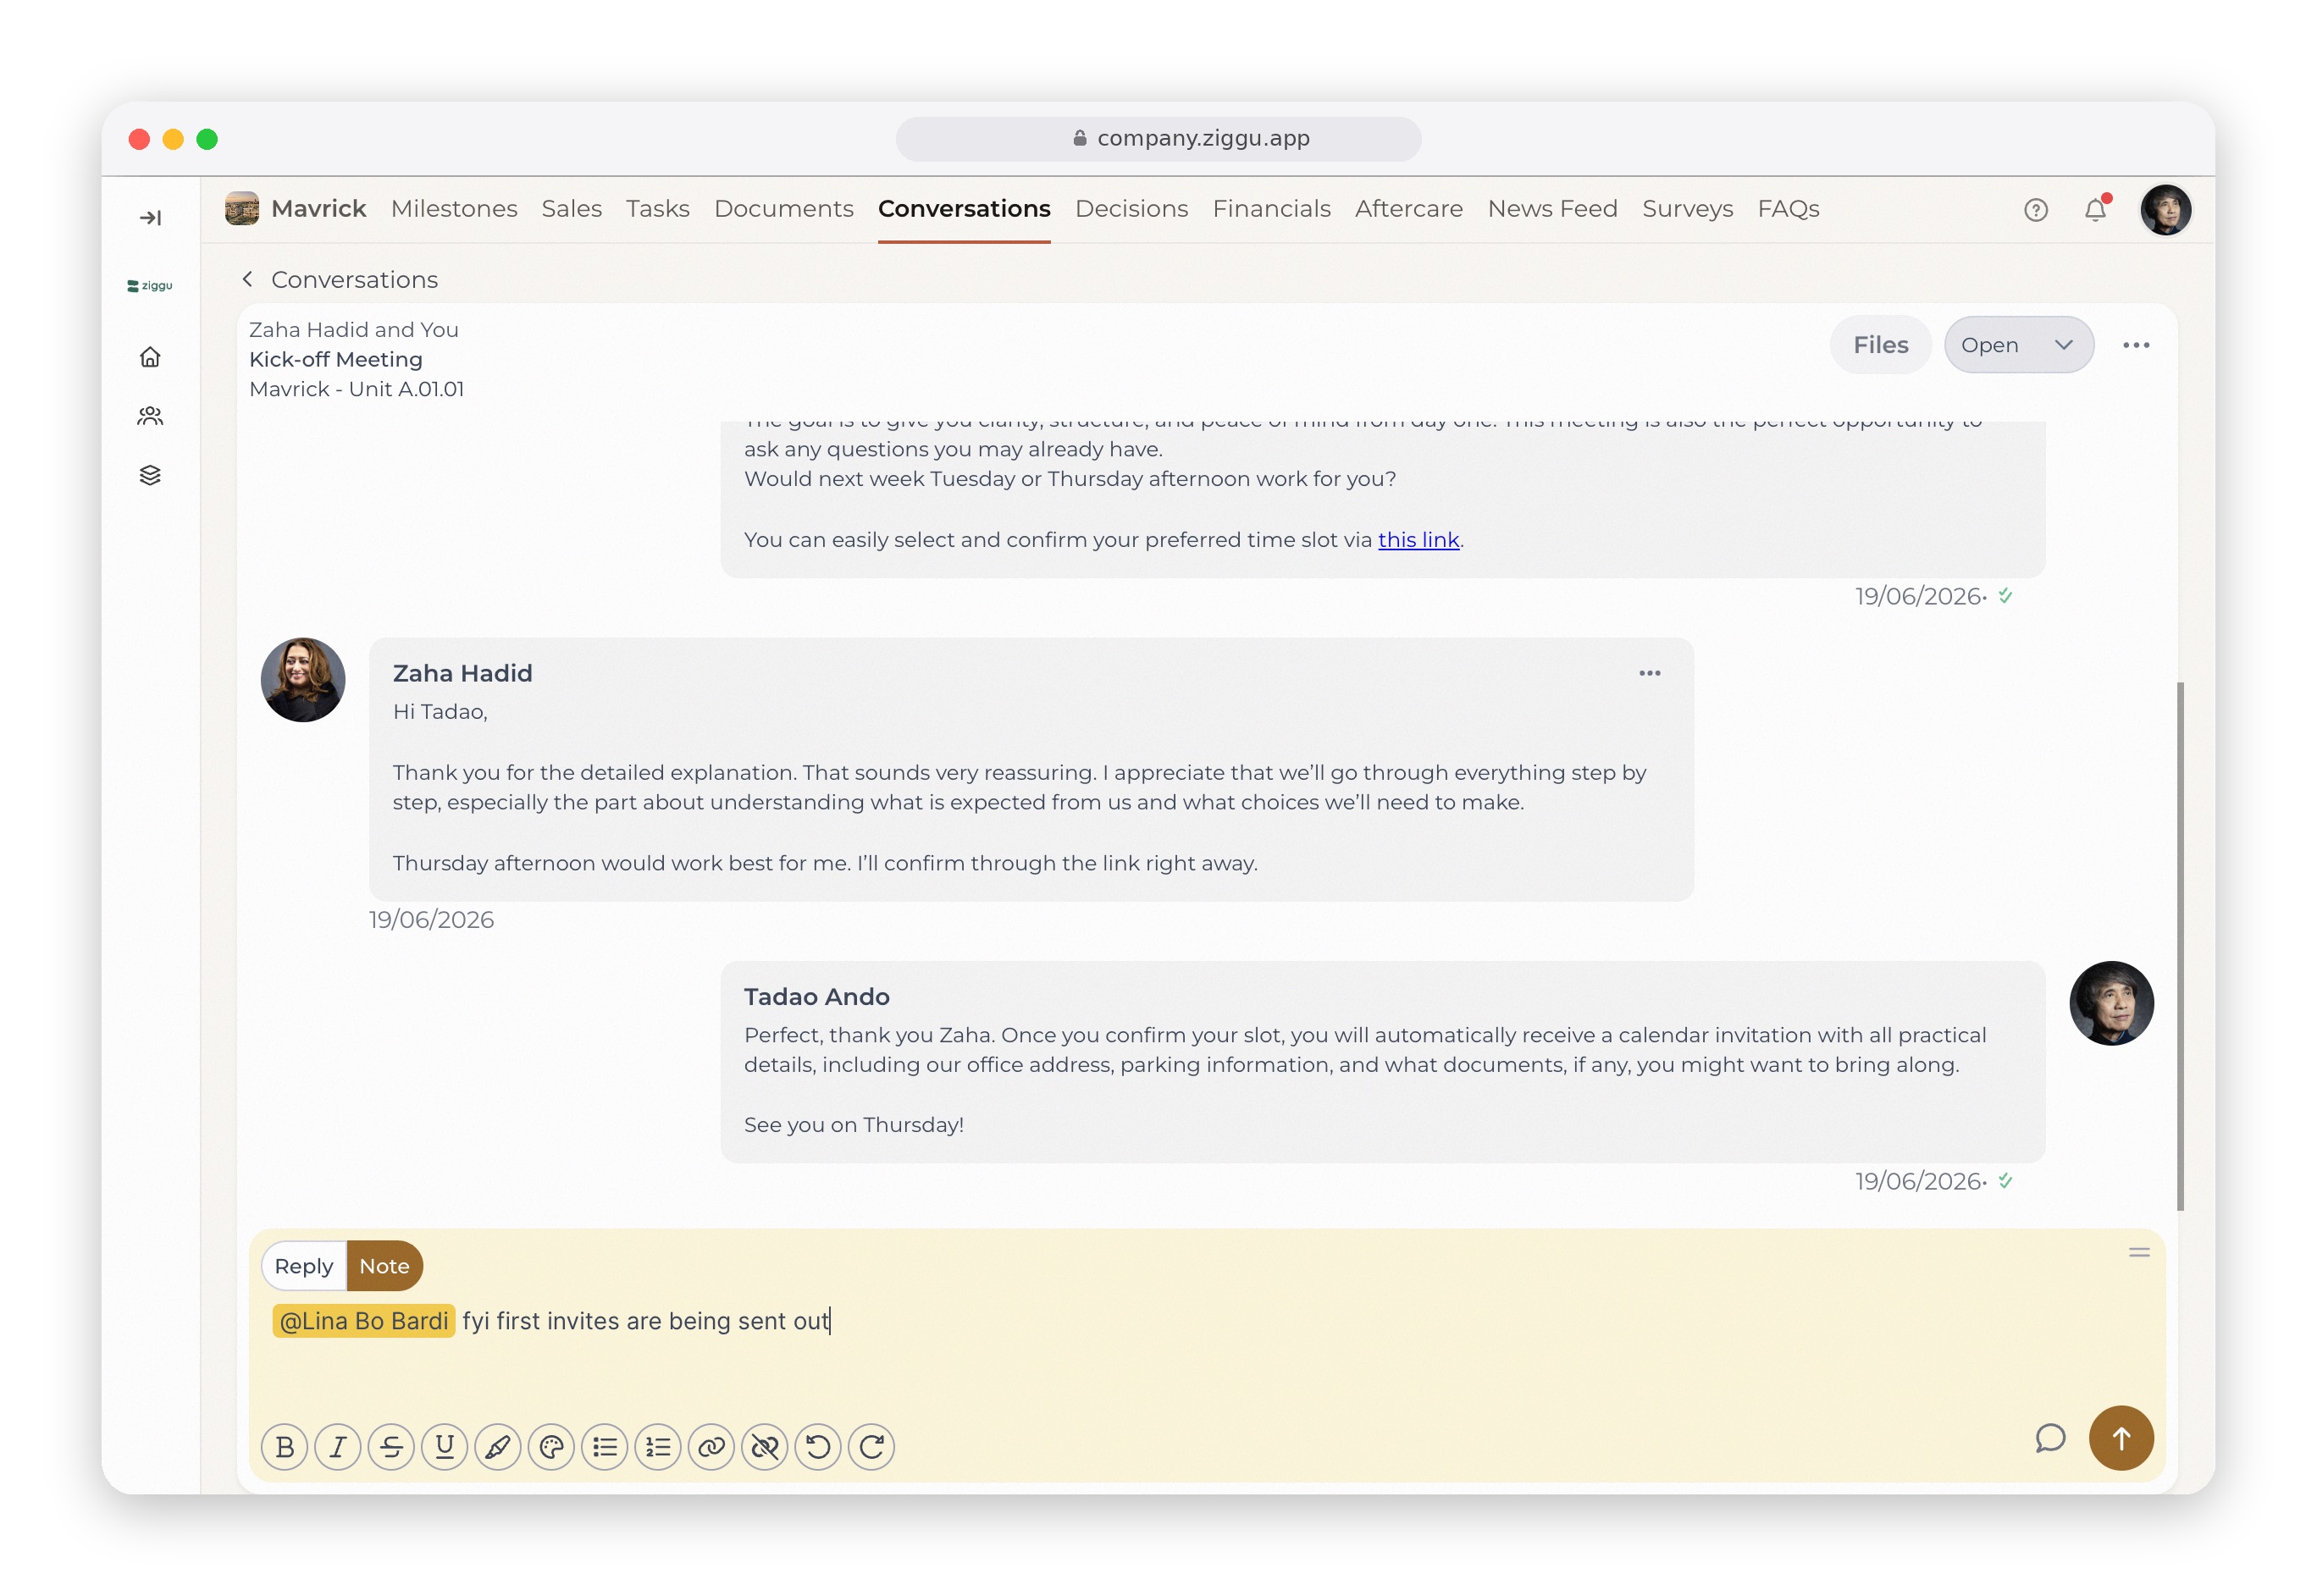Viewport: 2317px width, 1596px height.
Task: Open the Milestones tab
Action: pos(454,208)
